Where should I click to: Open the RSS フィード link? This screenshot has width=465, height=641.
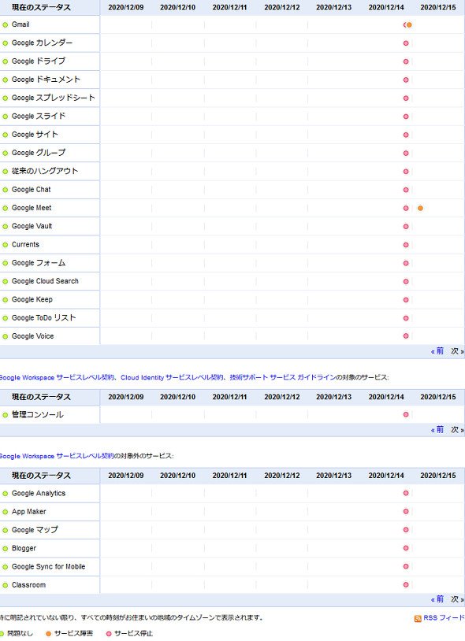[444, 617]
